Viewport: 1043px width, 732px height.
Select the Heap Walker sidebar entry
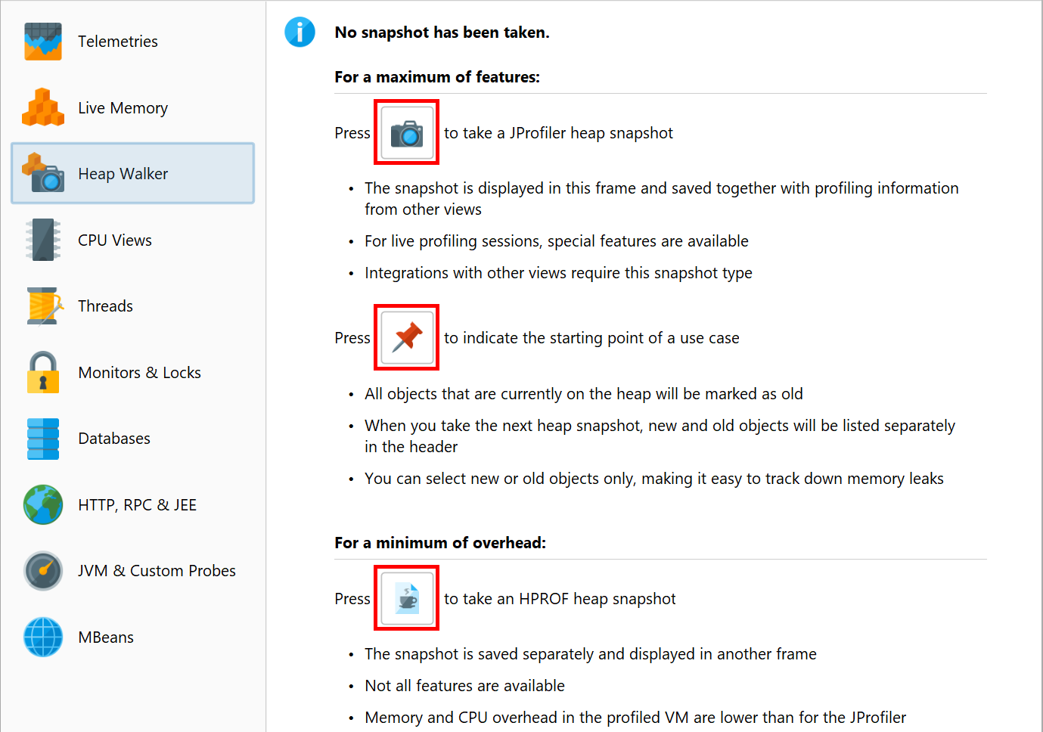point(133,173)
